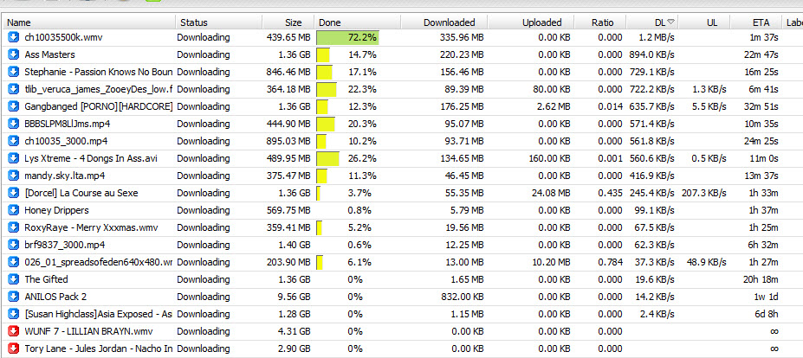Click the red stalled icon for WUNF 7
This screenshot has height=358, width=803.
[13, 331]
